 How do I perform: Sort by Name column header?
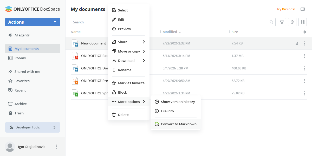(76, 32)
